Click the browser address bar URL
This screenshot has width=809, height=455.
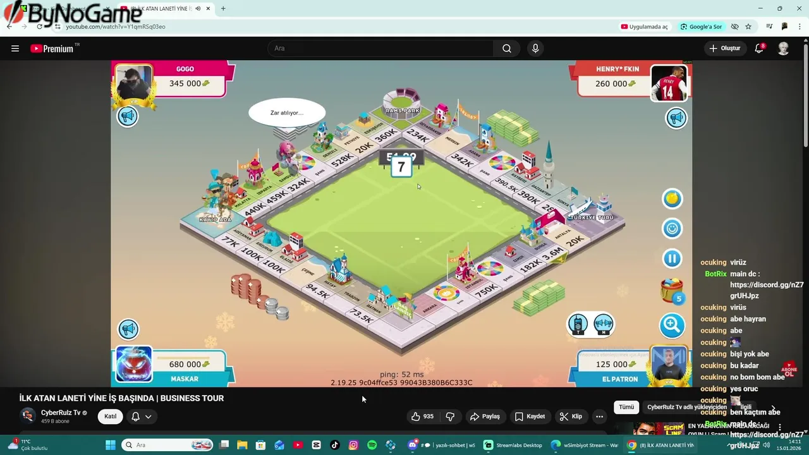click(x=116, y=27)
